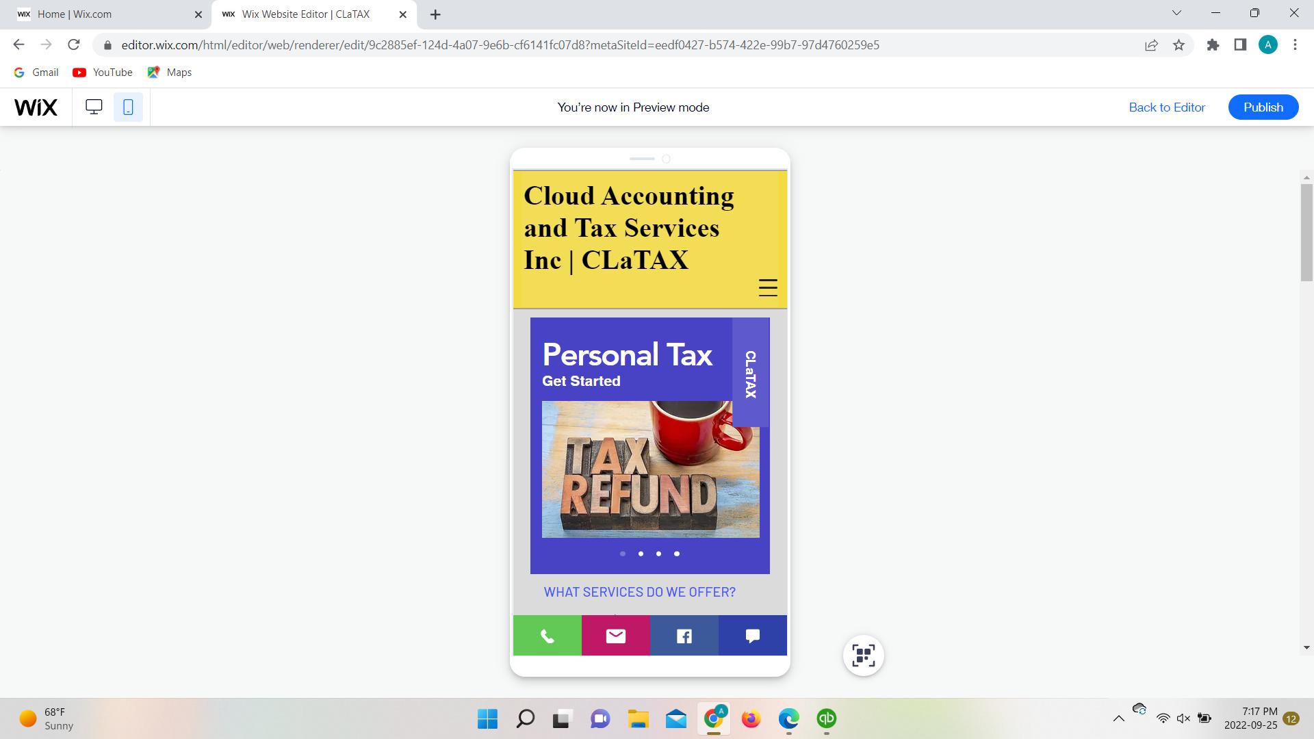
Task: Click the Publish button
Action: (x=1263, y=107)
